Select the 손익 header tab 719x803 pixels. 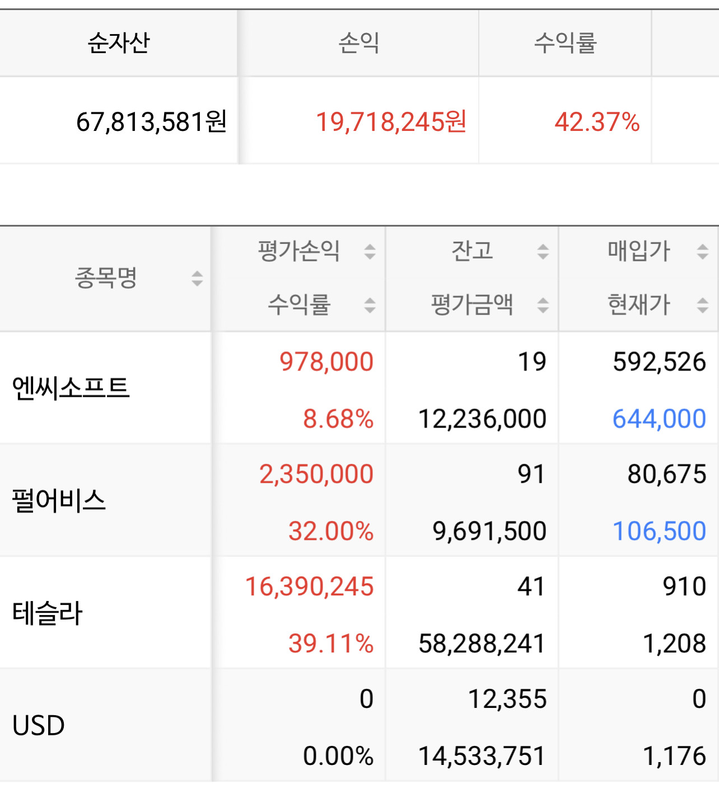[359, 43]
